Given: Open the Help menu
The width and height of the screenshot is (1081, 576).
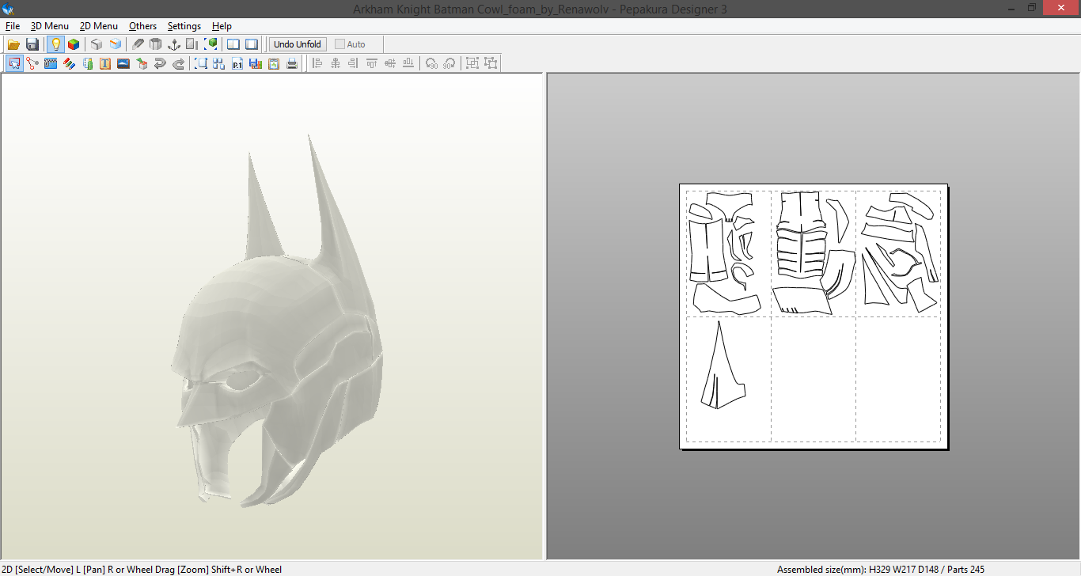Looking at the screenshot, I should click(x=222, y=26).
